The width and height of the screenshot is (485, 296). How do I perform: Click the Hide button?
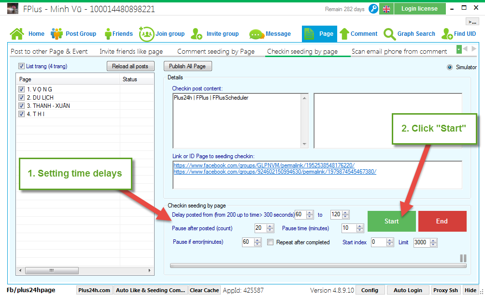coord(471,290)
